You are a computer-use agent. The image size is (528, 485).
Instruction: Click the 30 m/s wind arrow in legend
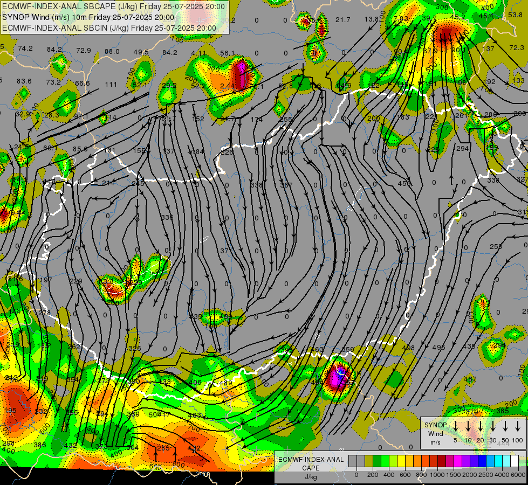coord(492,426)
